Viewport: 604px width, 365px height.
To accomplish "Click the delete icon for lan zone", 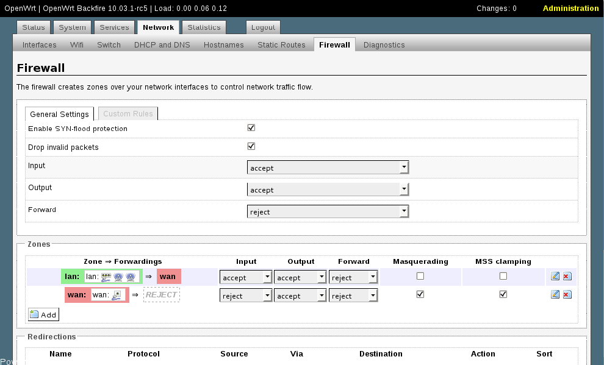I will click(567, 276).
